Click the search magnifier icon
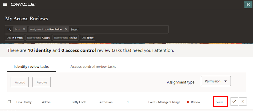 click(9, 29)
